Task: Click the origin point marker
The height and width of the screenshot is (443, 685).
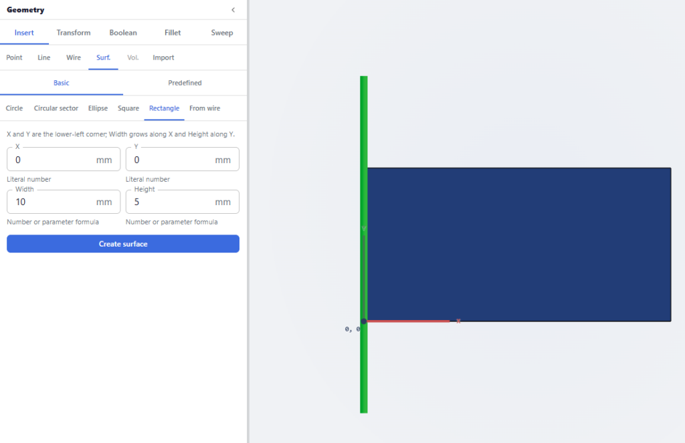Action: (x=363, y=321)
